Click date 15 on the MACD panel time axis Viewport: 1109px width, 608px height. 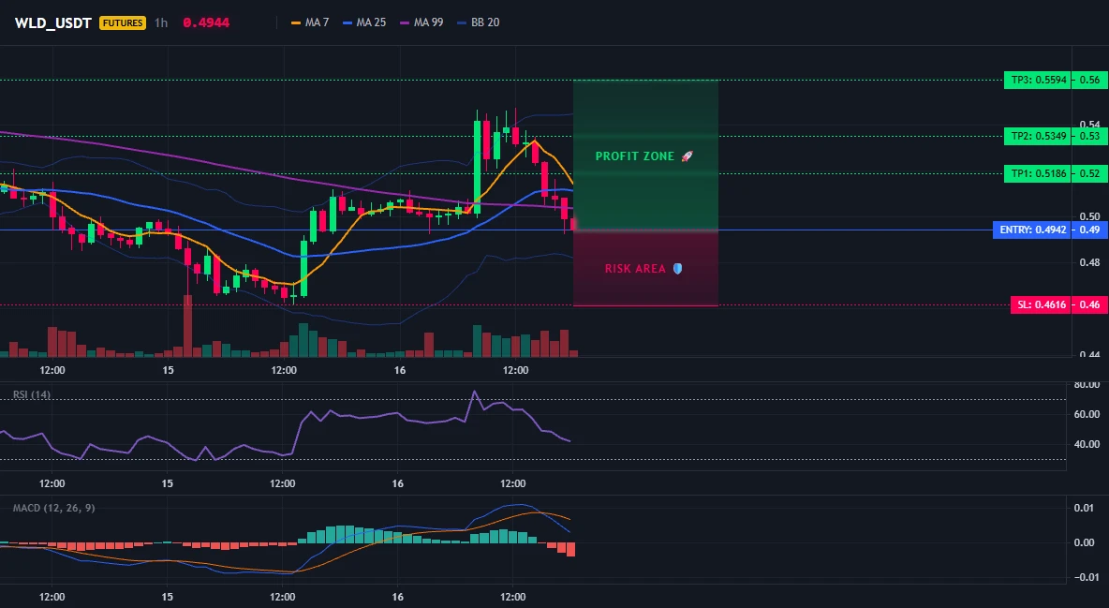click(x=168, y=597)
